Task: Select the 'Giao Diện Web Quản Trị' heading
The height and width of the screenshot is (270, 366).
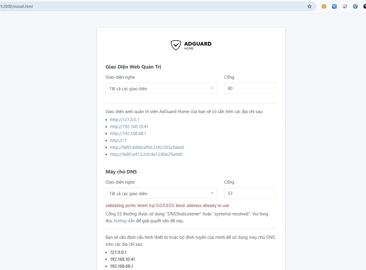Action: (133, 67)
